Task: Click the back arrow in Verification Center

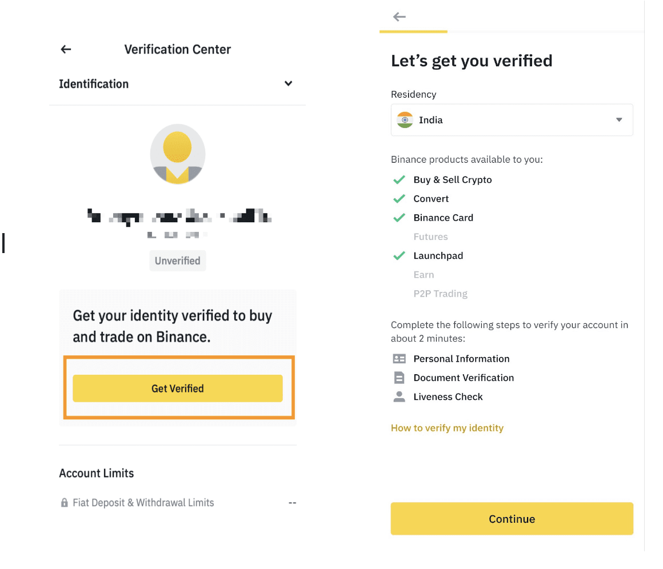Action: point(66,50)
